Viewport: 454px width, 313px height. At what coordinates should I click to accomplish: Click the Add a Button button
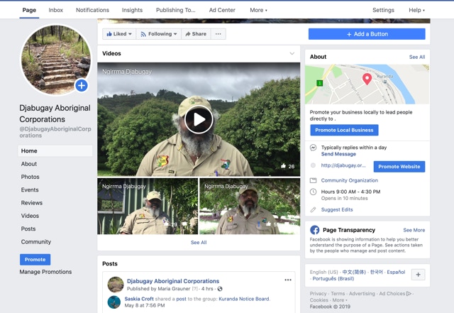(367, 34)
